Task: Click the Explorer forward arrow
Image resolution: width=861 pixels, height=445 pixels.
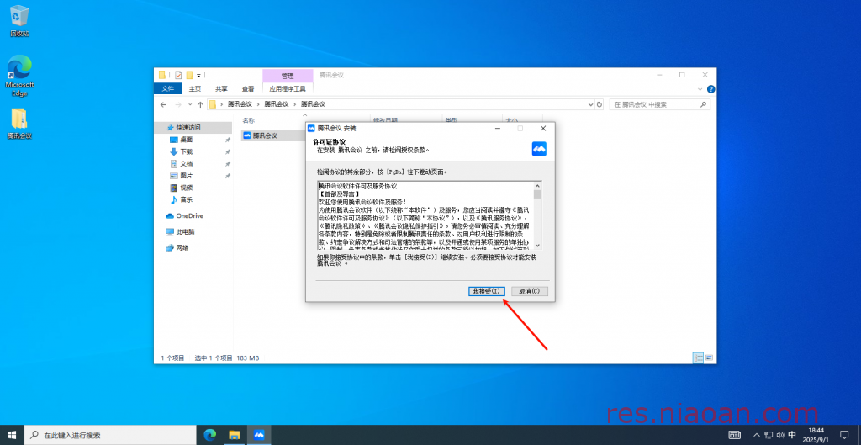Action: point(178,104)
